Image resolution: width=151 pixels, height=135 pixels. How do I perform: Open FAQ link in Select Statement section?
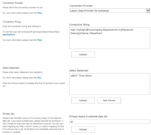coord(39,77)
